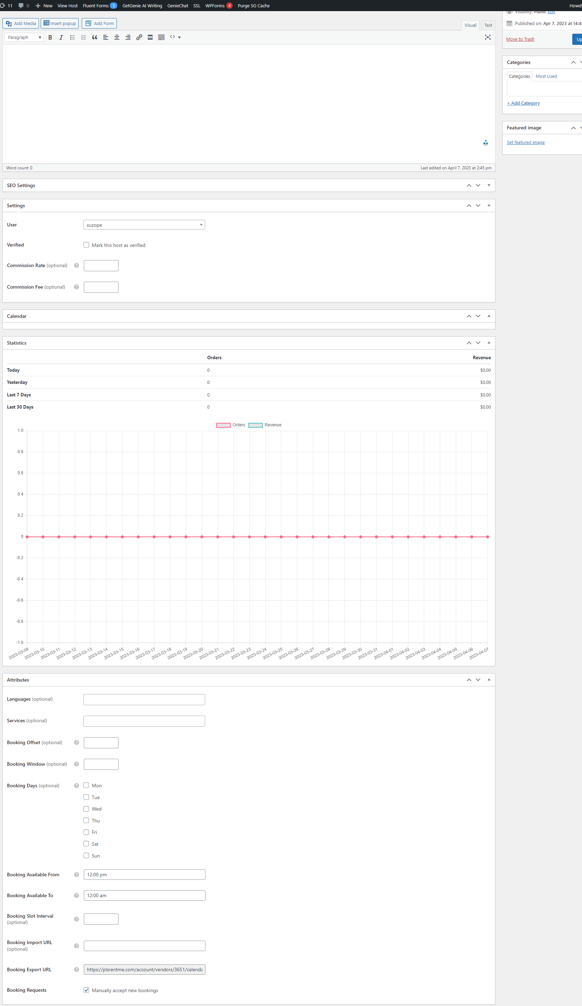Click the Add Media button
The image size is (582, 1006).
tap(21, 24)
